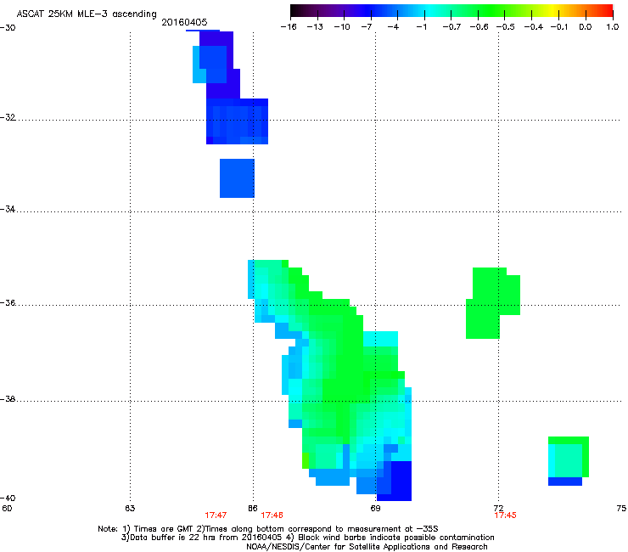628x552 pixels.
Task: Click the -0.7 color scale label
Action: (451, 27)
